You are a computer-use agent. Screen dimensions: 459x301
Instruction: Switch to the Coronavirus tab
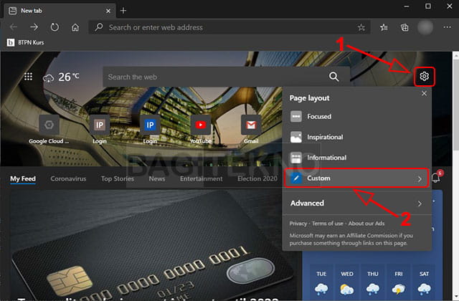(68, 178)
